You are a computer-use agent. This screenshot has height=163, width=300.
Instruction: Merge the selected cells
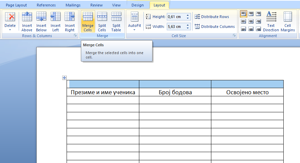88,22
